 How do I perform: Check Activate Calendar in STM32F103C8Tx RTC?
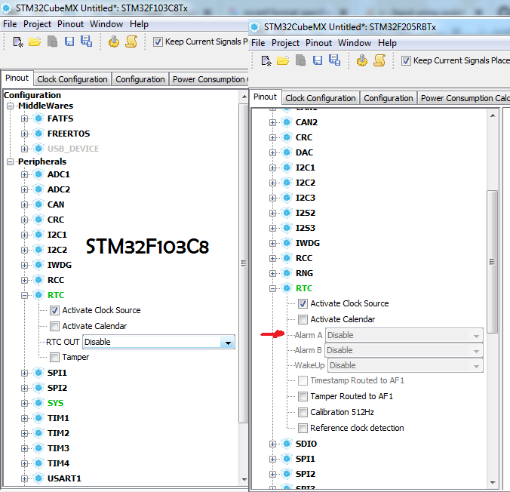click(54, 326)
